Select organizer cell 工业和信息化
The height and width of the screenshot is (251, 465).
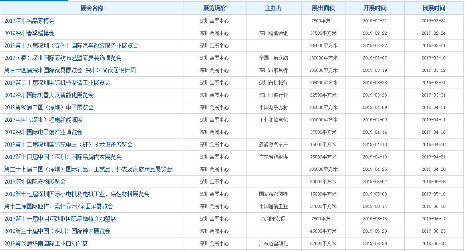(273, 120)
